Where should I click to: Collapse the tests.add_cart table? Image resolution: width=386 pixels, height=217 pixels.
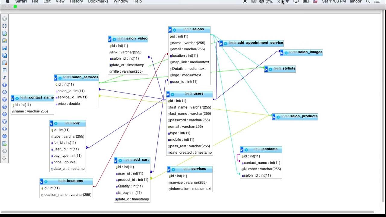(116, 160)
